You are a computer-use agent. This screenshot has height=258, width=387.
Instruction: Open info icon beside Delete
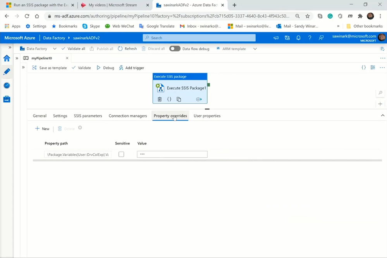(x=80, y=127)
